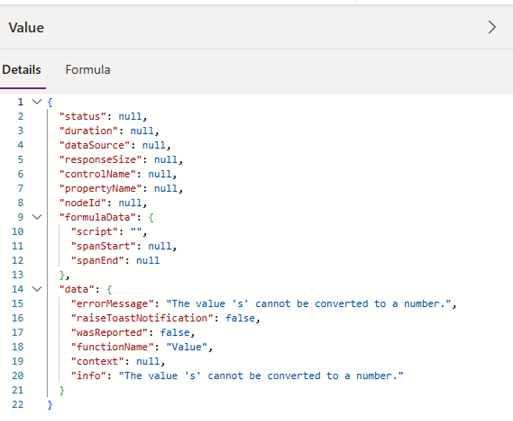Click the Value panel header title
This screenshot has width=513, height=421.
(x=26, y=28)
